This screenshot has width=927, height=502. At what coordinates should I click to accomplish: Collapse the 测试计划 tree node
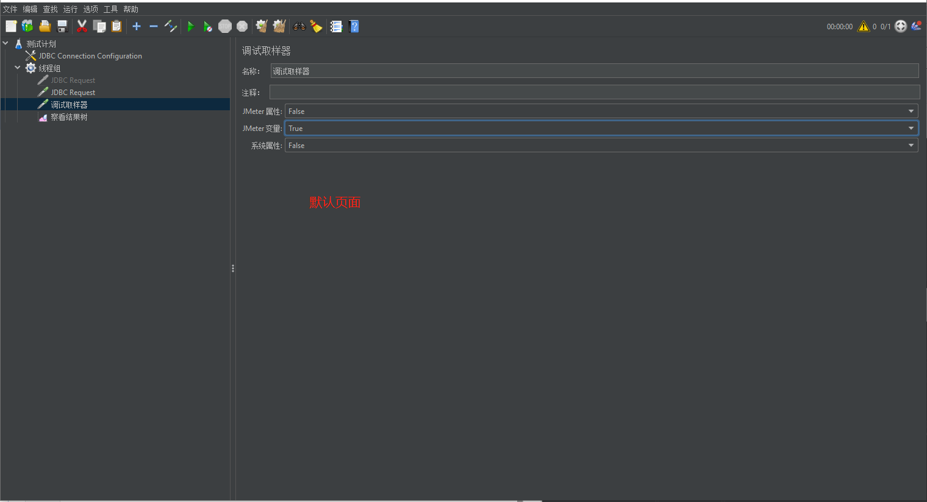pyautogui.click(x=5, y=43)
